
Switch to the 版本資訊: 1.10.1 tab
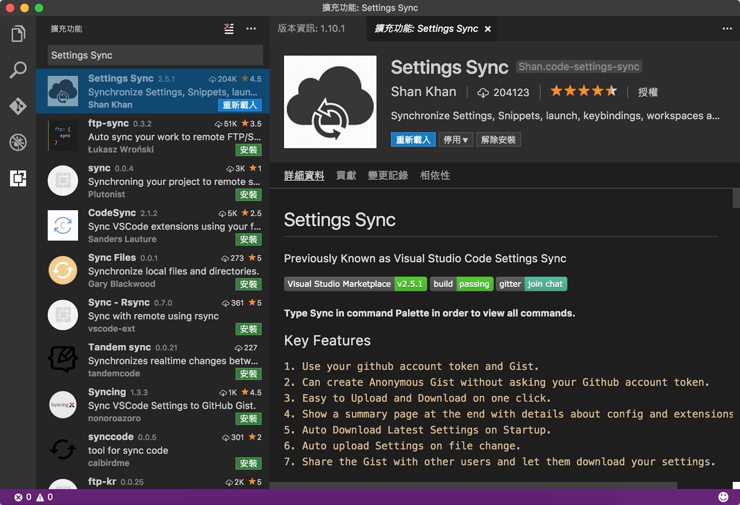point(311,29)
